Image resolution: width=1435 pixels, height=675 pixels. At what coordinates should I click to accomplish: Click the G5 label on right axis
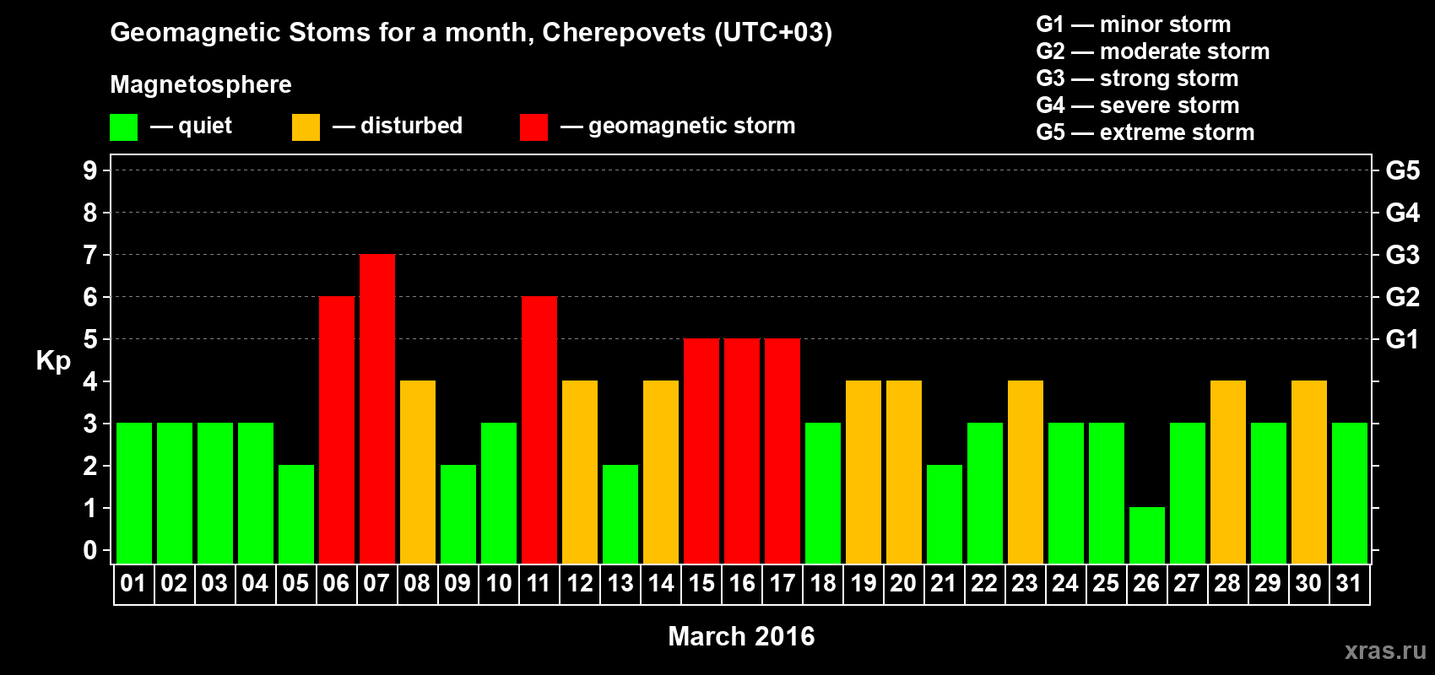click(x=1403, y=170)
